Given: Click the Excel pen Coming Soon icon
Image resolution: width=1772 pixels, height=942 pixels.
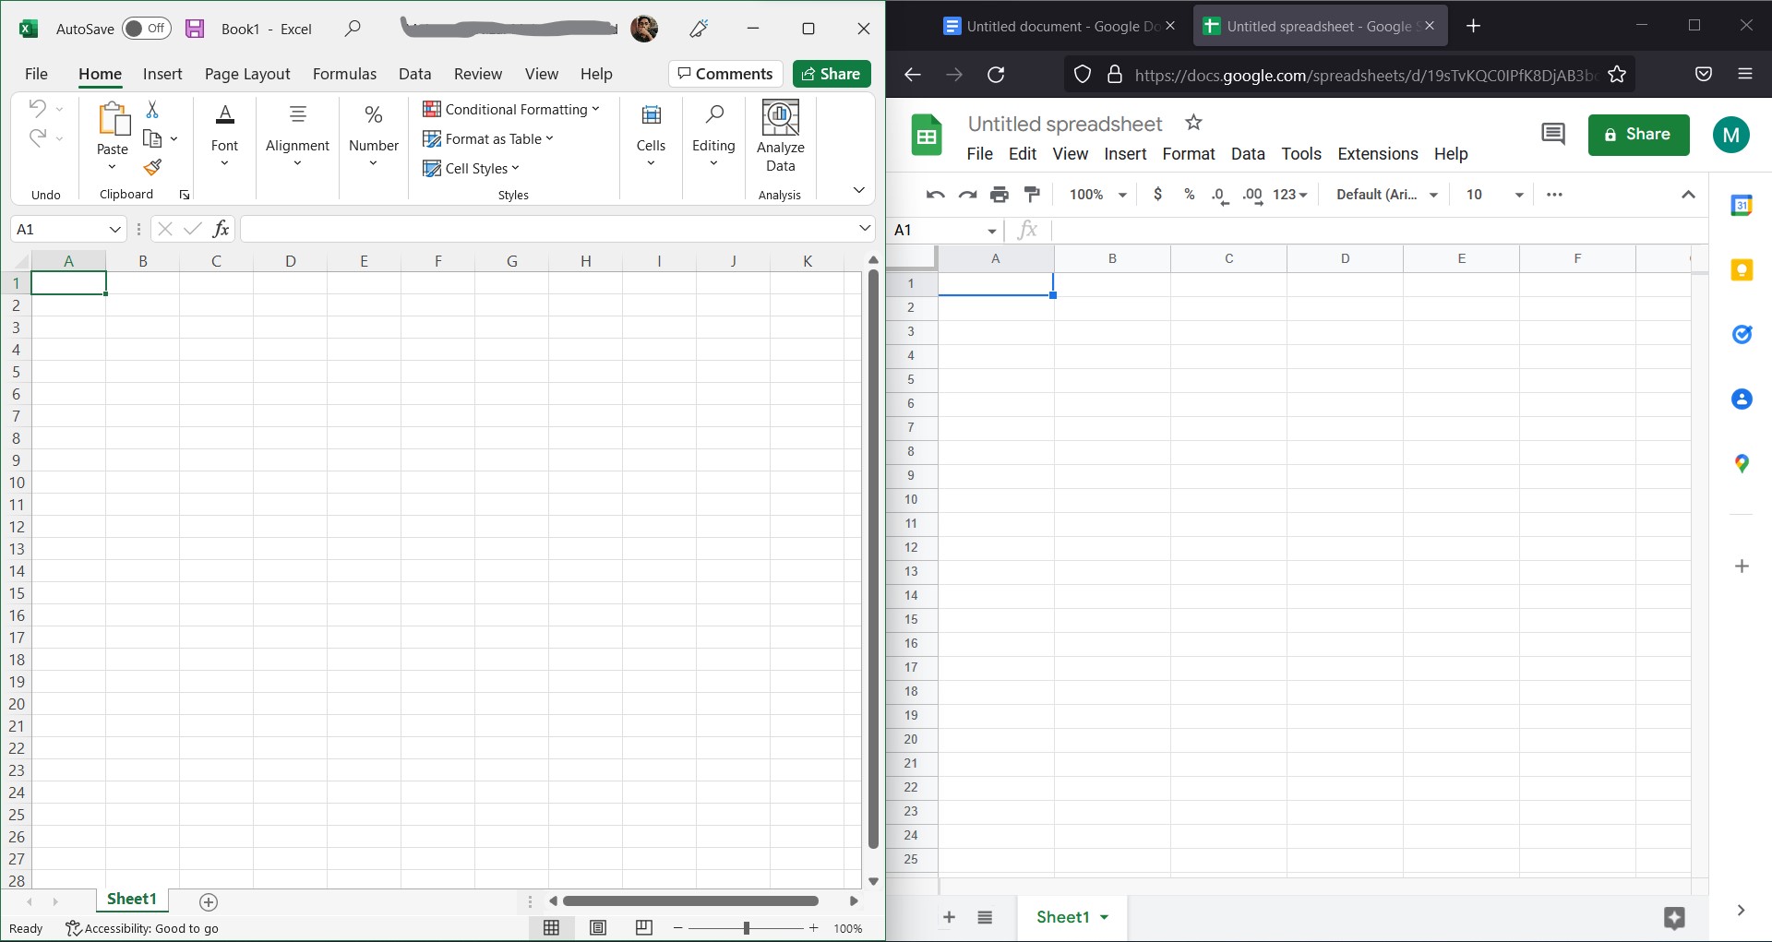Looking at the screenshot, I should coord(699,29).
